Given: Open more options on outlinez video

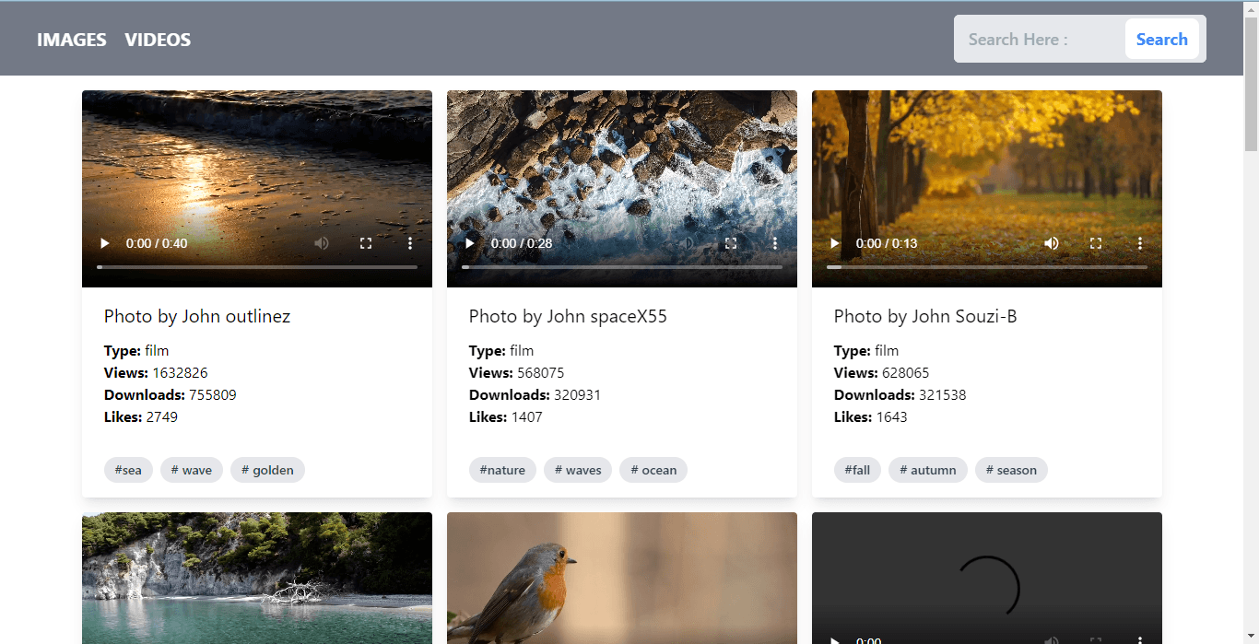Looking at the screenshot, I should tap(410, 243).
